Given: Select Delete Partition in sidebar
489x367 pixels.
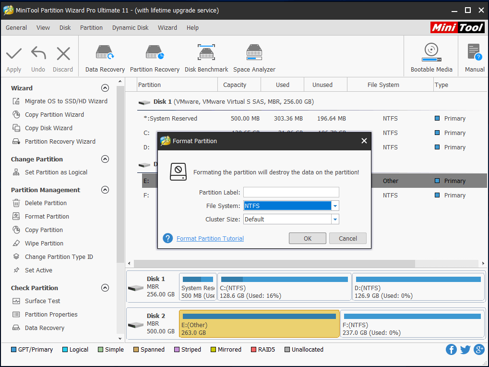Looking at the screenshot, I should click(39, 203).
